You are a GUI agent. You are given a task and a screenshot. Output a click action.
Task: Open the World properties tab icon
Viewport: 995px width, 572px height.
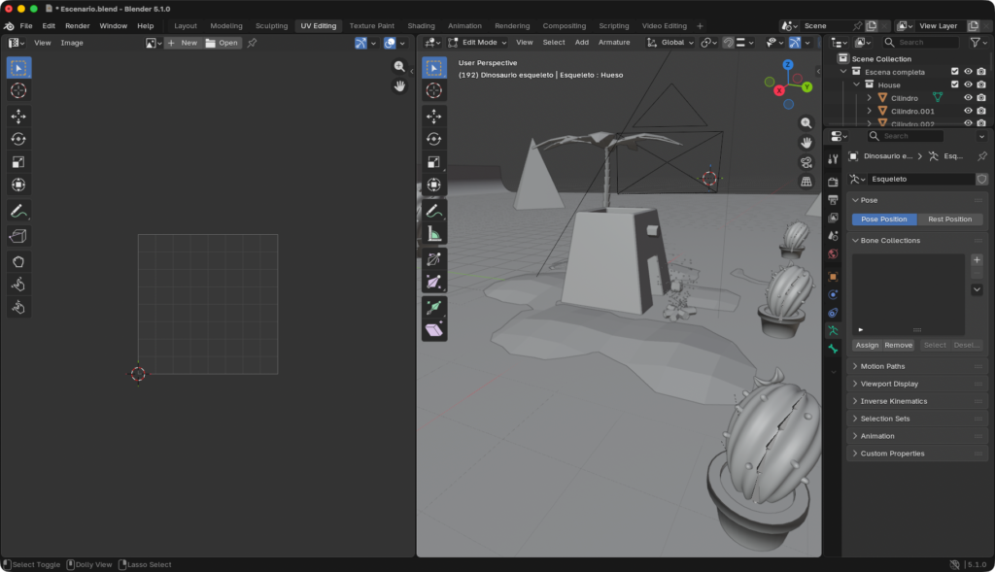coord(833,254)
